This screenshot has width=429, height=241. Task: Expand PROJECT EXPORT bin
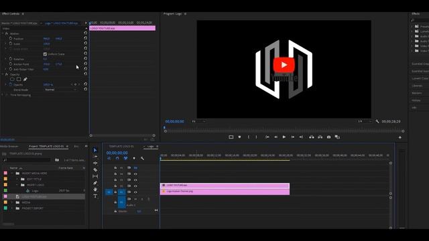tap(12, 208)
